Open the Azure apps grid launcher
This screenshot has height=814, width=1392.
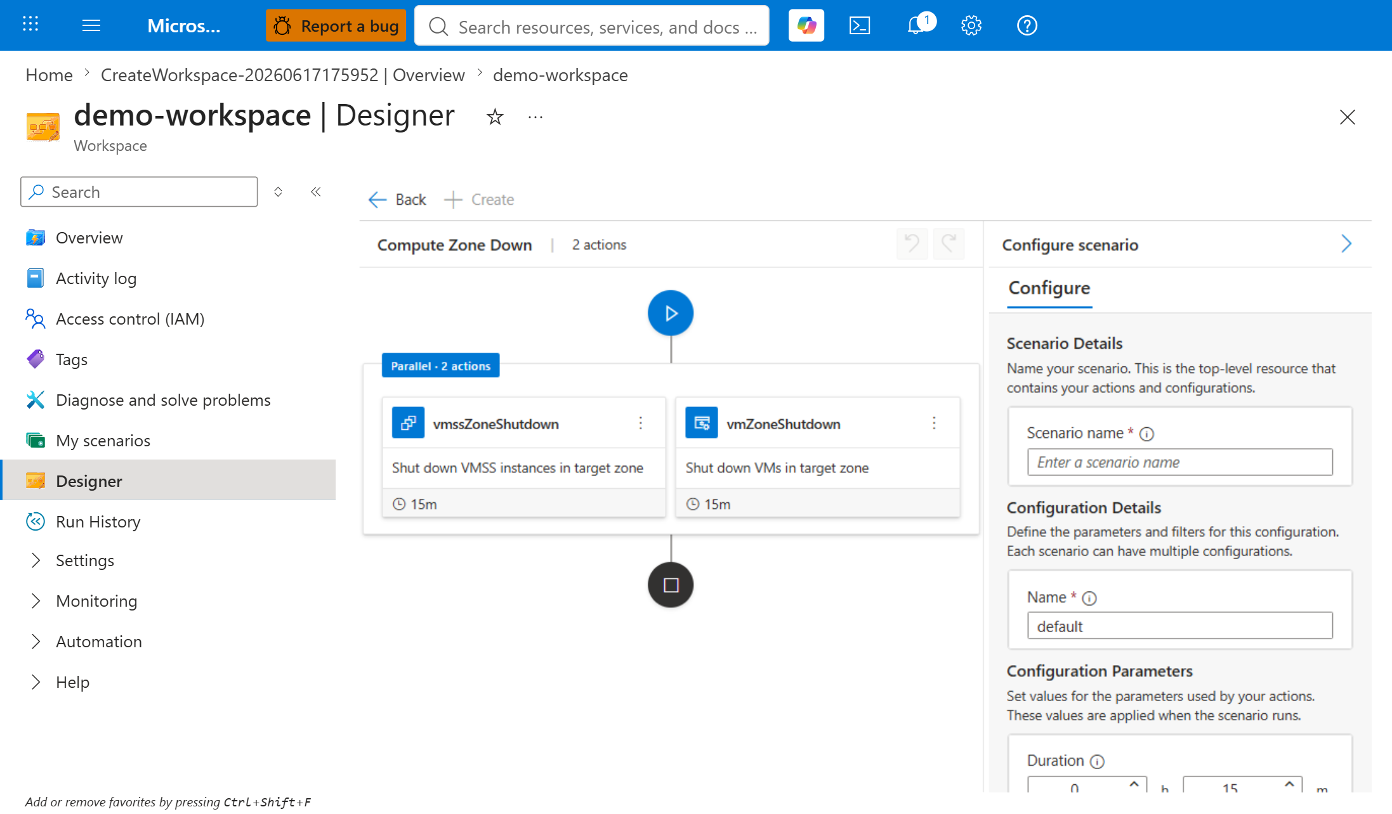coord(30,25)
